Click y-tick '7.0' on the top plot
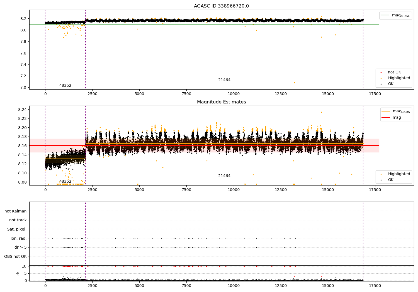This screenshot has width=418, height=292. 23,87
